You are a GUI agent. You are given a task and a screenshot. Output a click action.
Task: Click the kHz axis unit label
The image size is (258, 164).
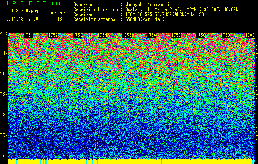4,33
